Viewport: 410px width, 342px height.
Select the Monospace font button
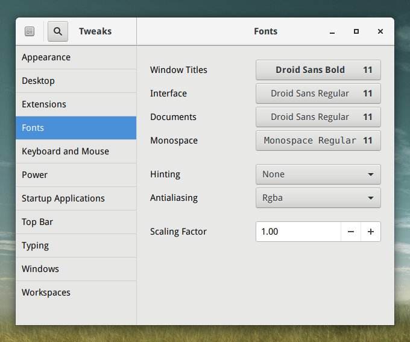pos(318,141)
